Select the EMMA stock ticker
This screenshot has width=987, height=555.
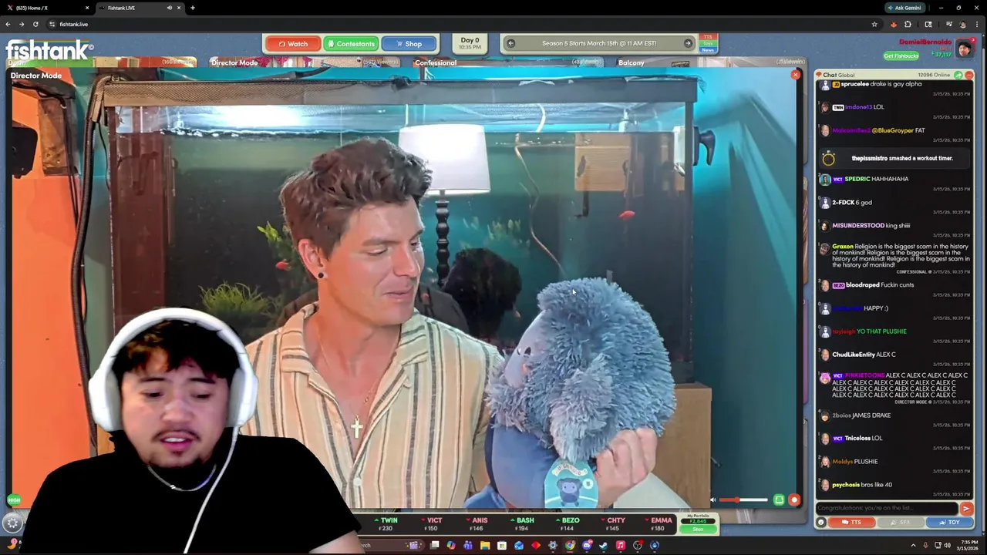(x=658, y=524)
